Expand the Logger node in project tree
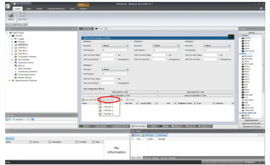 12,39
